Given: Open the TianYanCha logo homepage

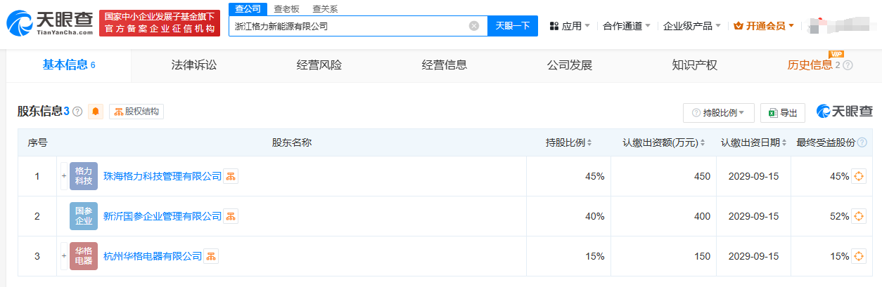Looking at the screenshot, I should pyautogui.click(x=50, y=23).
